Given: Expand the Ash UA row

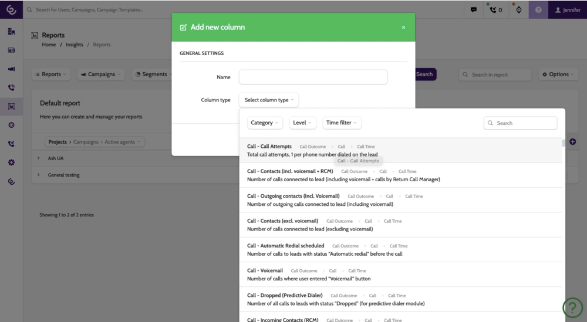Looking at the screenshot, I should (39, 158).
